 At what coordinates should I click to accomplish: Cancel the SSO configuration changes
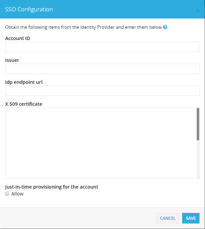click(168, 218)
